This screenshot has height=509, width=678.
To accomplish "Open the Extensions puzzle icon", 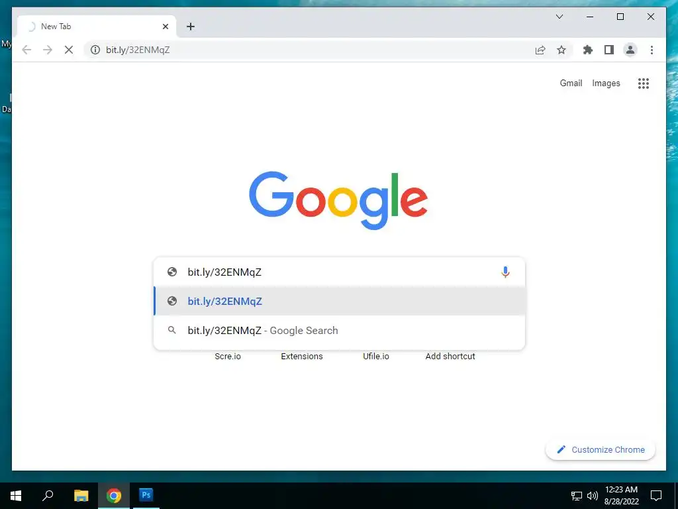I will coord(588,50).
